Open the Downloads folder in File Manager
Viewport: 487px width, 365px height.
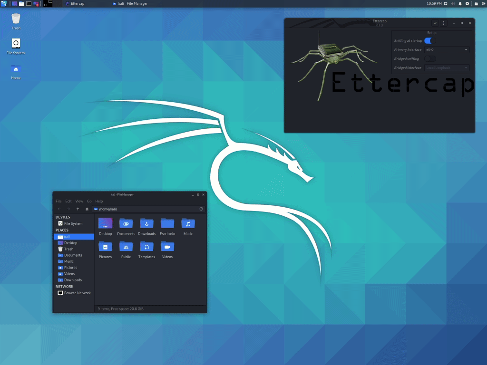tap(146, 223)
